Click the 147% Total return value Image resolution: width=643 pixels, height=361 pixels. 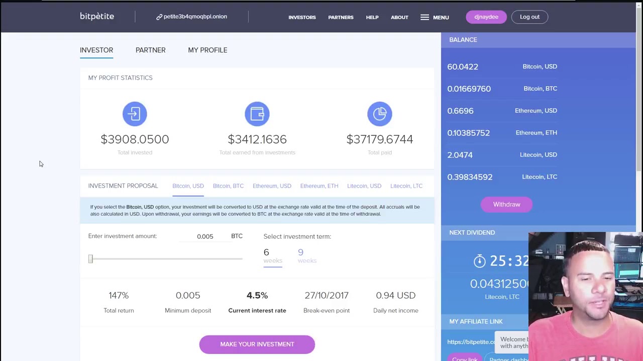119,295
